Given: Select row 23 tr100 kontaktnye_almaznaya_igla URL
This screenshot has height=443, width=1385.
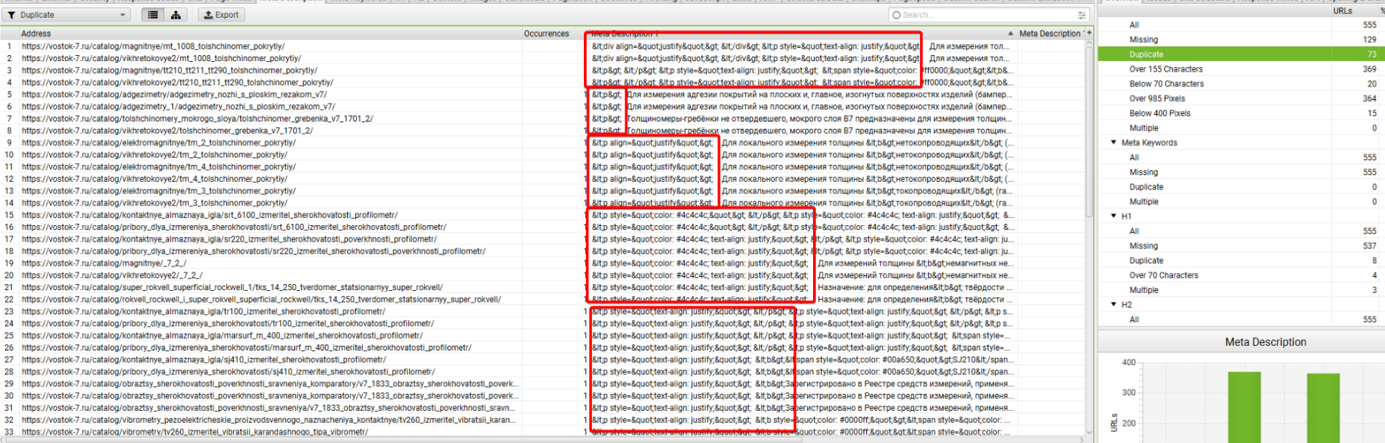Looking at the screenshot, I should click(x=203, y=312).
